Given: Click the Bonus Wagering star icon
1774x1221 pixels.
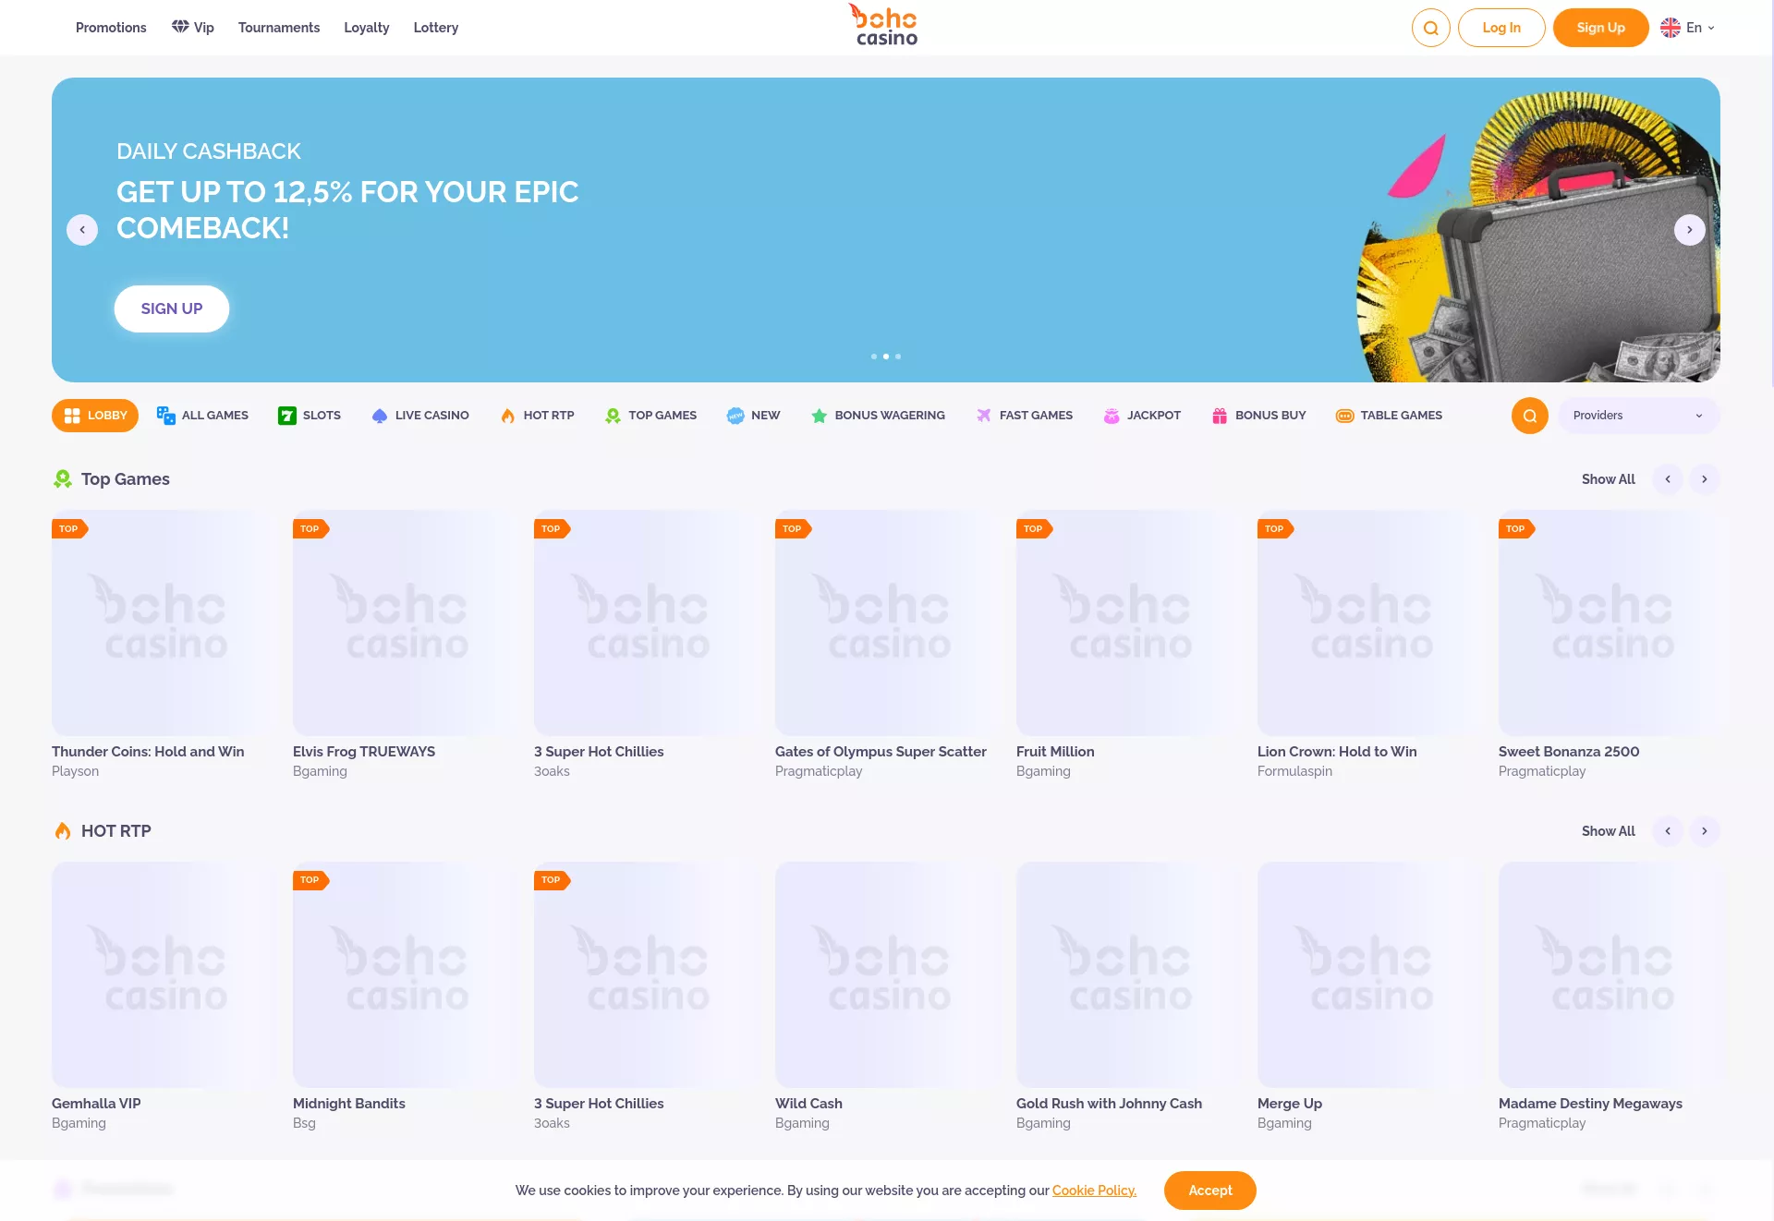Looking at the screenshot, I should click(x=819, y=416).
